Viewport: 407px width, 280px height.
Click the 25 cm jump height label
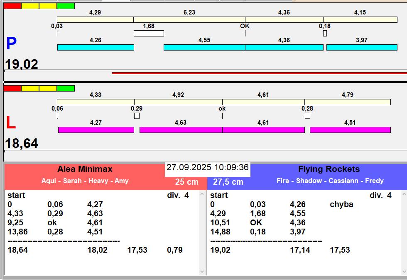click(x=186, y=182)
